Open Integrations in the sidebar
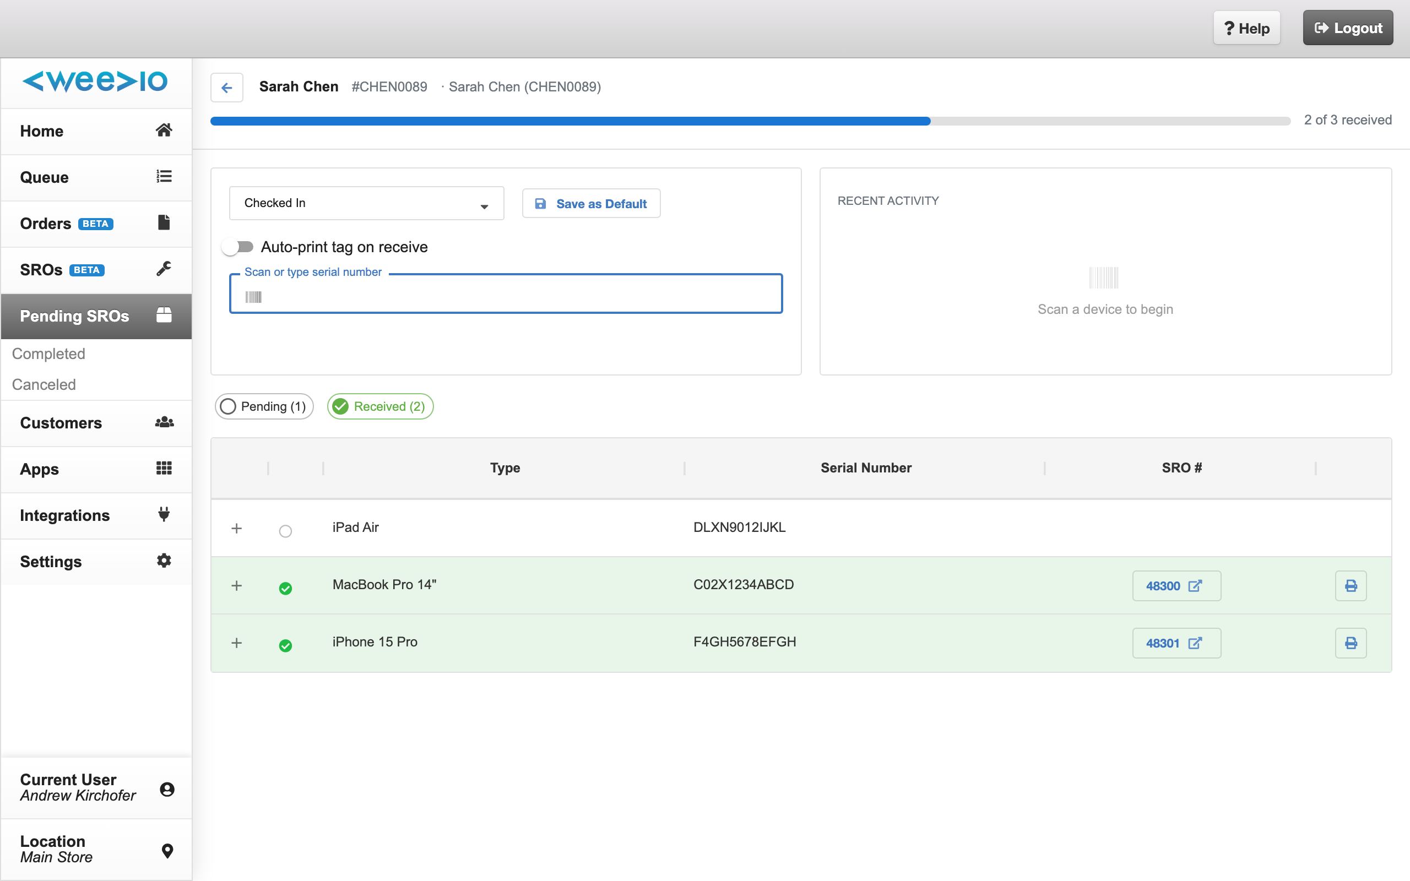Screen dimensions: 1410x881 point(96,515)
